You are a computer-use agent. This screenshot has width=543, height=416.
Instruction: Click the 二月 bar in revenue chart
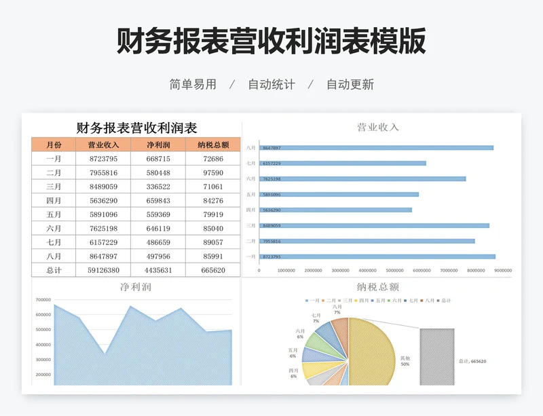pyautogui.click(x=367, y=241)
